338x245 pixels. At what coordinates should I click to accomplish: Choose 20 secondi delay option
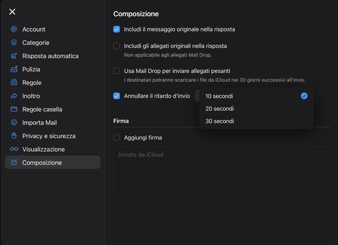tap(257, 109)
